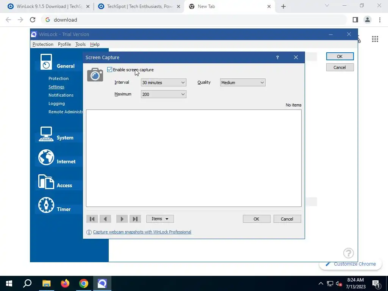Select Protection under General sidebar

[x=58, y=78]
